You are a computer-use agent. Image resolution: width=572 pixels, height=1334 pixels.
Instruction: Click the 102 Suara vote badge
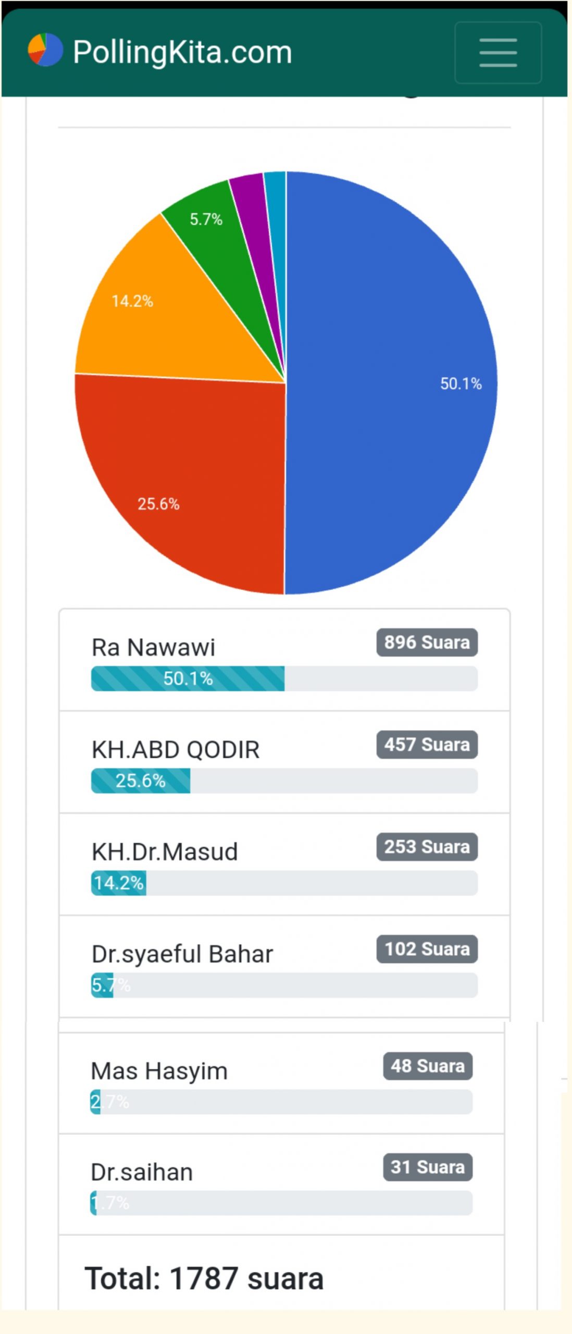[x=427, y=948]
